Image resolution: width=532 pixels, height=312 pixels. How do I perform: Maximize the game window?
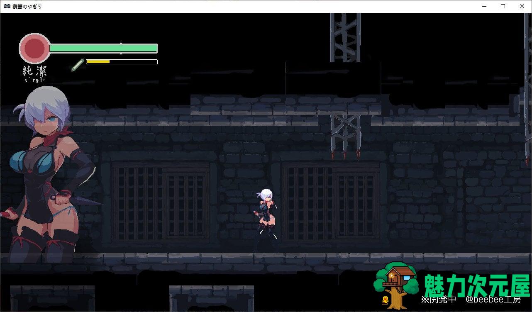point(503,6)
